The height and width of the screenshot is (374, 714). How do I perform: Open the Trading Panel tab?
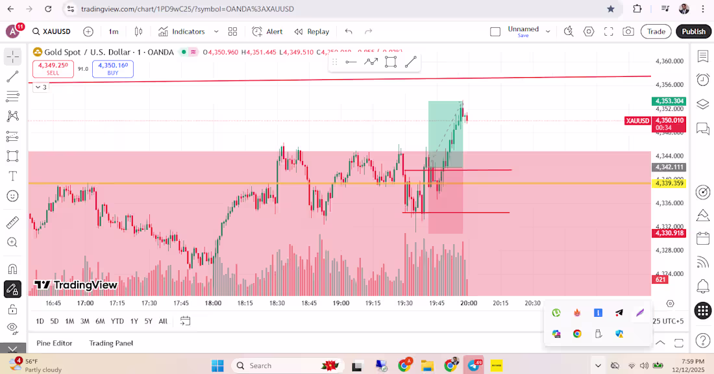click(110, 343)
